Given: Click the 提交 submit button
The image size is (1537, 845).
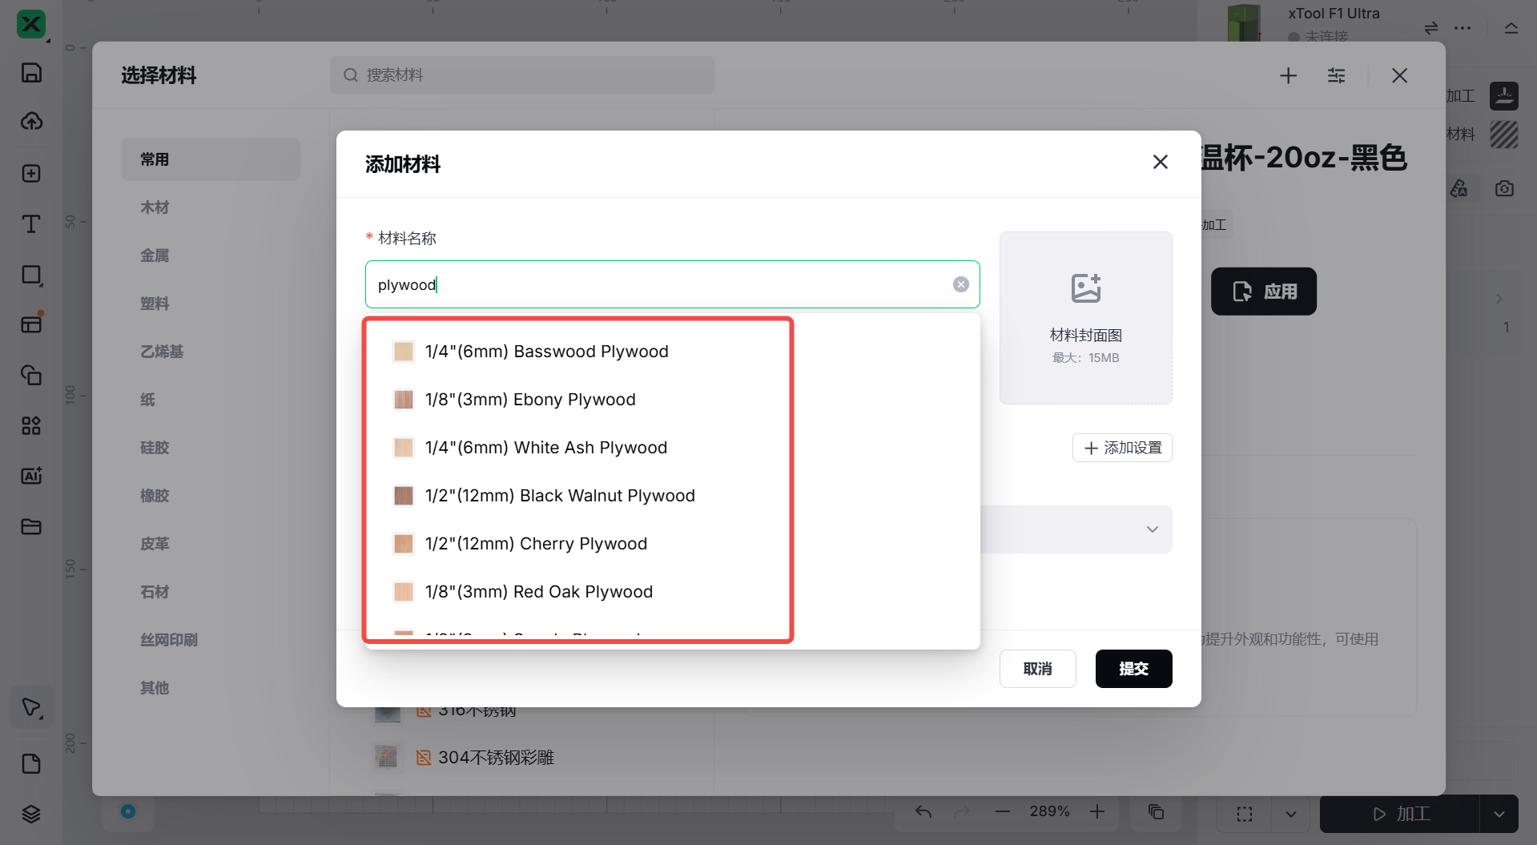Looking at the screenshot, I should tap(1133, 669).
